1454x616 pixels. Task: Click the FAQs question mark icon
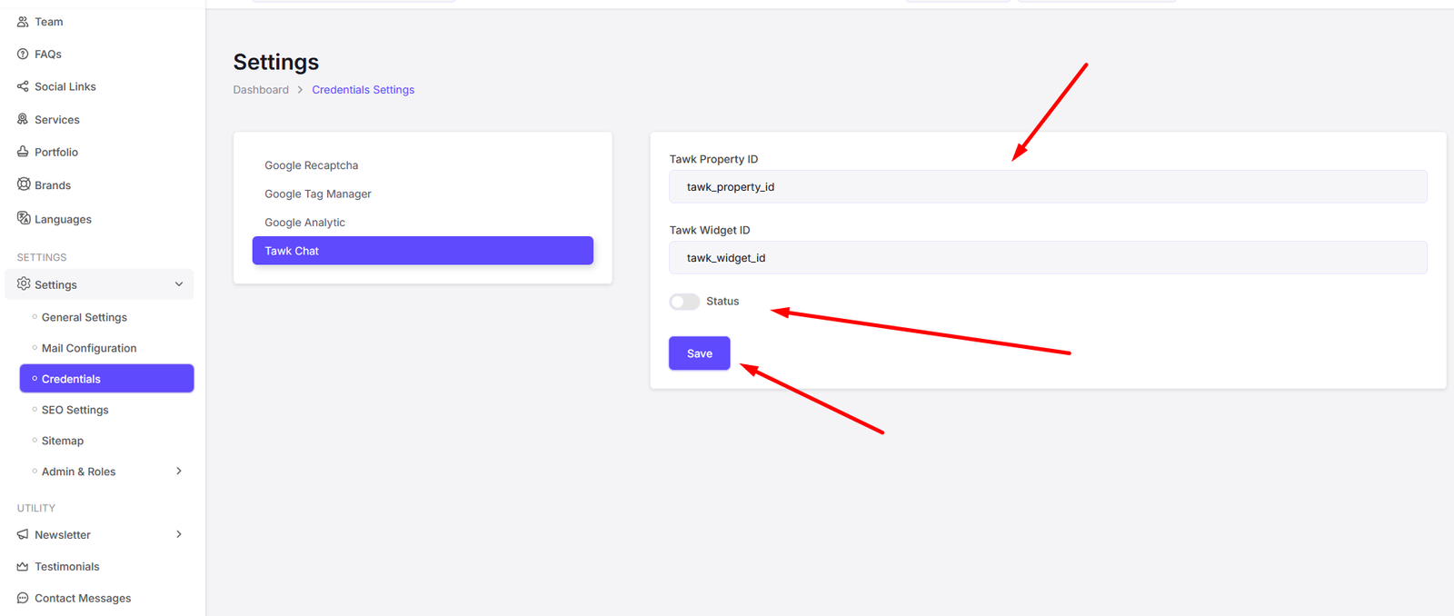[23, 55]
